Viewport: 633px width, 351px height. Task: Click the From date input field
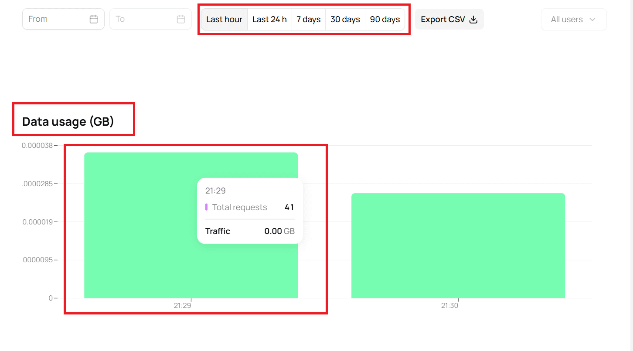(x=63, y=19)
